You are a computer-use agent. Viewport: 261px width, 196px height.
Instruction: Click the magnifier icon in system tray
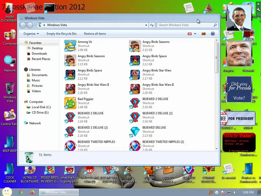[x=211, y=192]
